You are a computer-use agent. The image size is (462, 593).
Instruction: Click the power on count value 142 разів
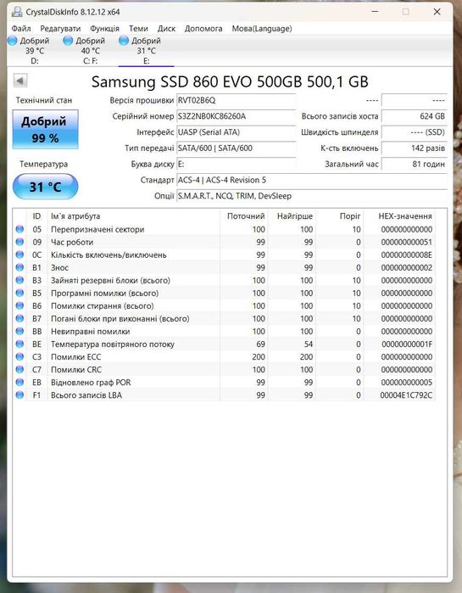tap(415, 148)
